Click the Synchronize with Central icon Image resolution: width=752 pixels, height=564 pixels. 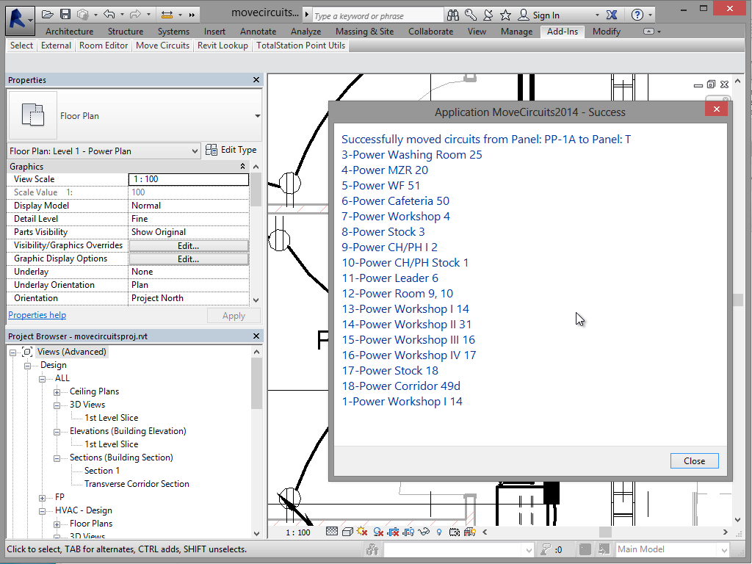point(83,15)
